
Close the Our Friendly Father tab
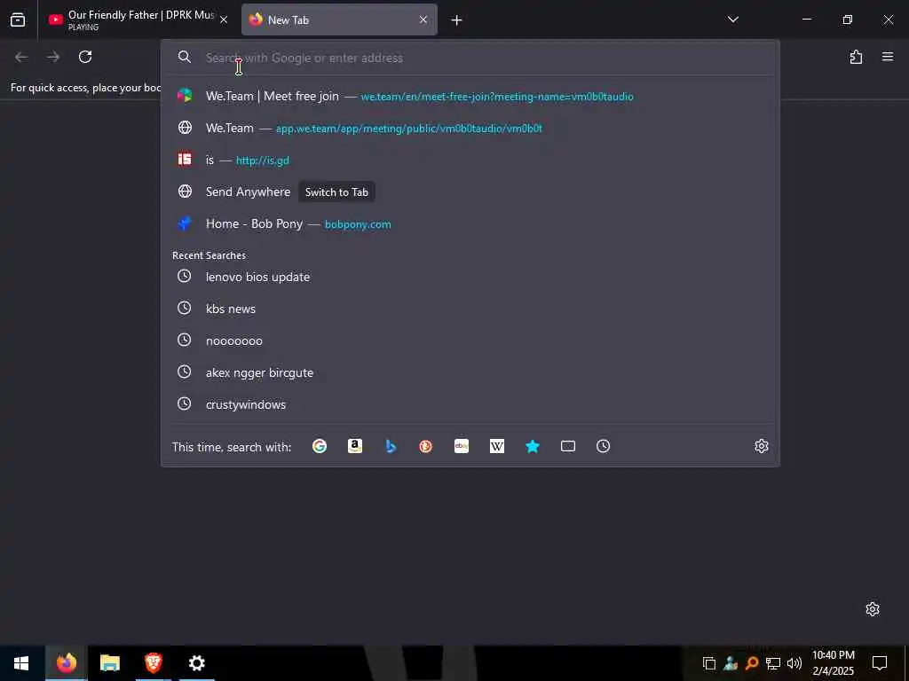[224, 20]
